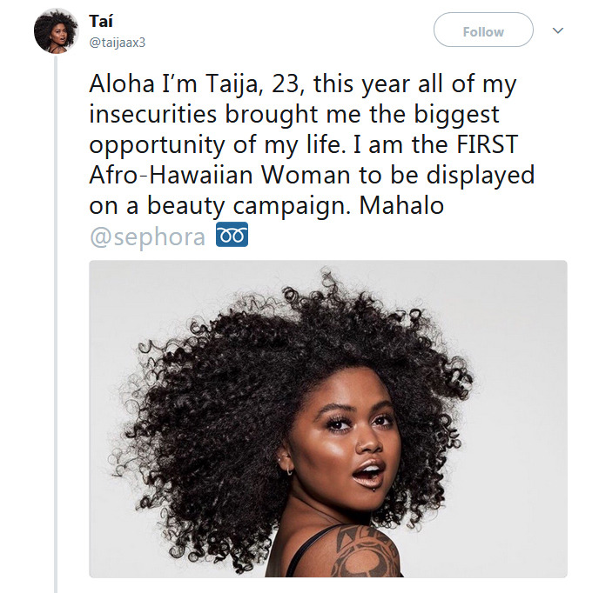
Task: Click 'Afro-Hawaiian' in the tweet text
Action: click(172, 176)
